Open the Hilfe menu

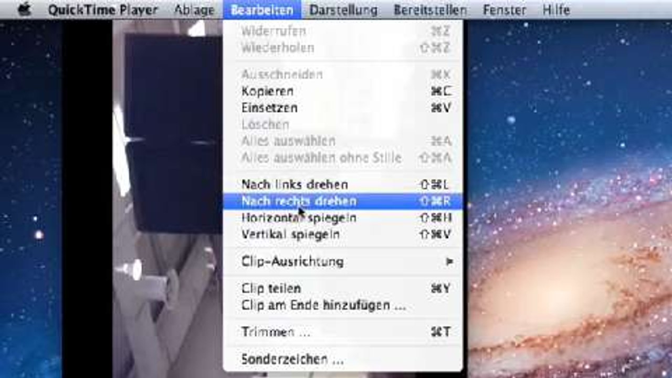tap(556, 10)
